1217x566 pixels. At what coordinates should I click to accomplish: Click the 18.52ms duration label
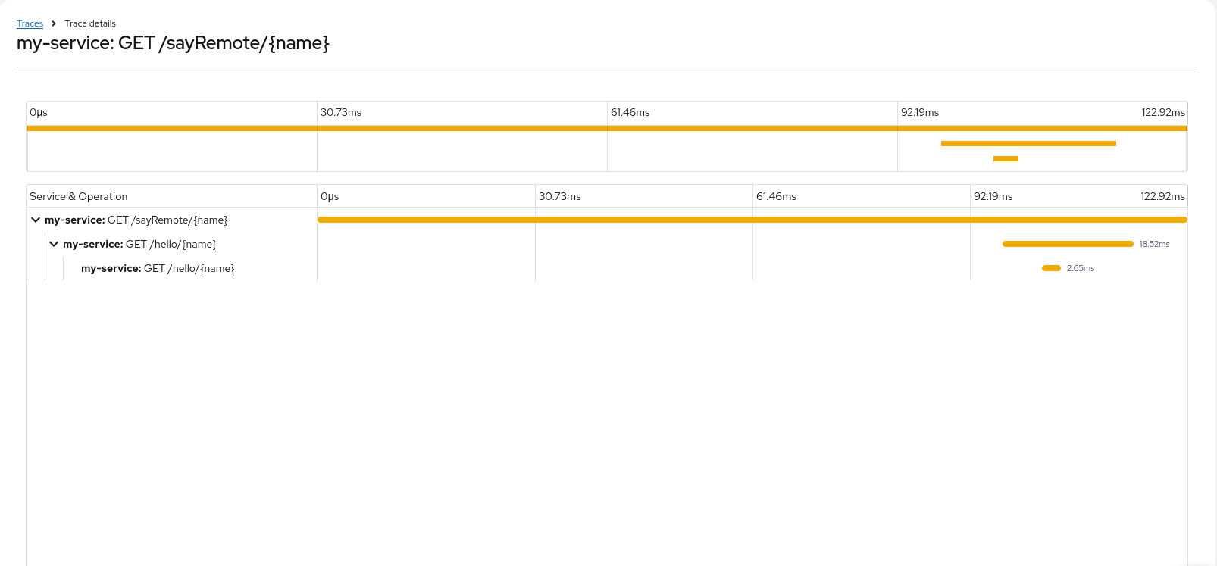pos(1154,244)
